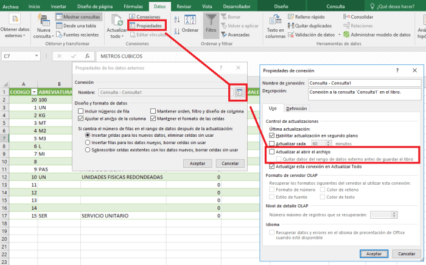Select column A header

tap(23, 84)
